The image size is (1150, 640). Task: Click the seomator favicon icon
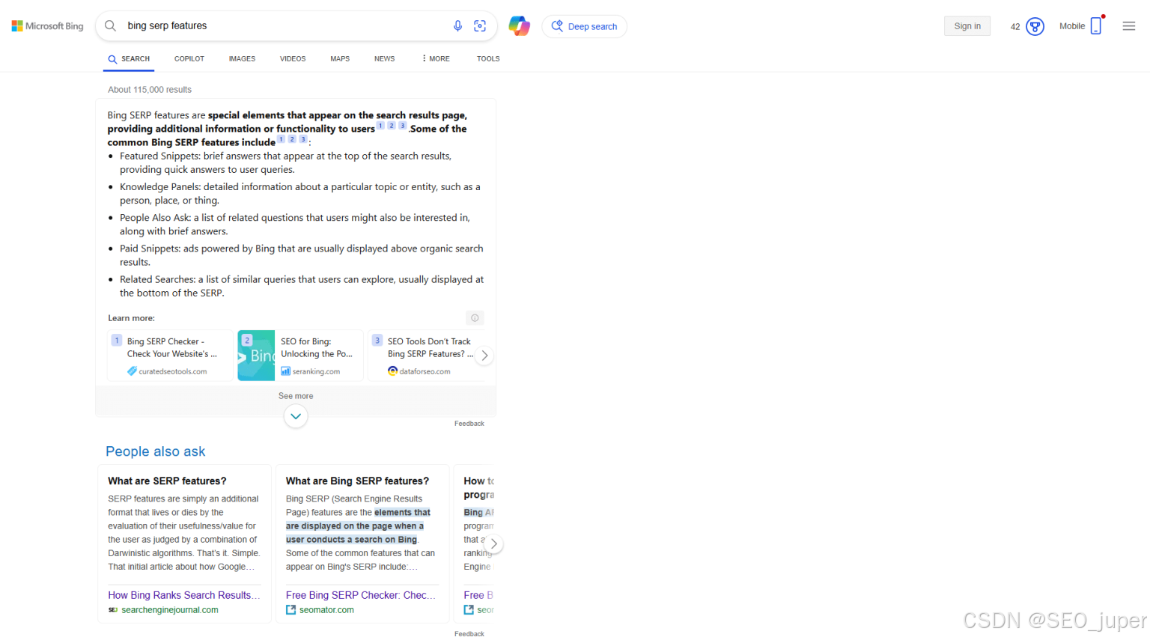(x=290, y=610)
